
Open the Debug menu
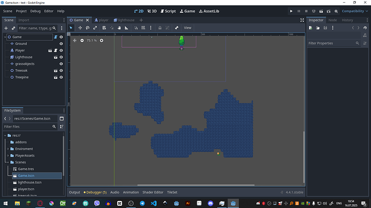click(35, 11)
